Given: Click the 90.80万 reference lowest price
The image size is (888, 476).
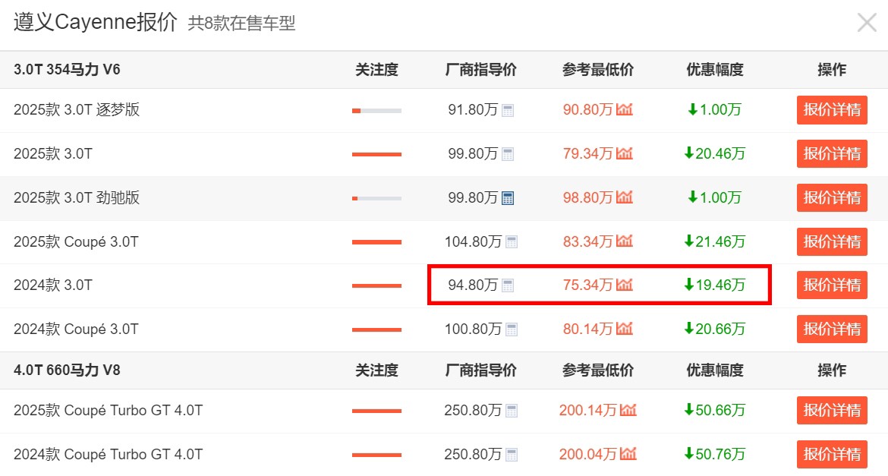Looking at the screenshot, I should pyautogui.click(x=588, y=110).
